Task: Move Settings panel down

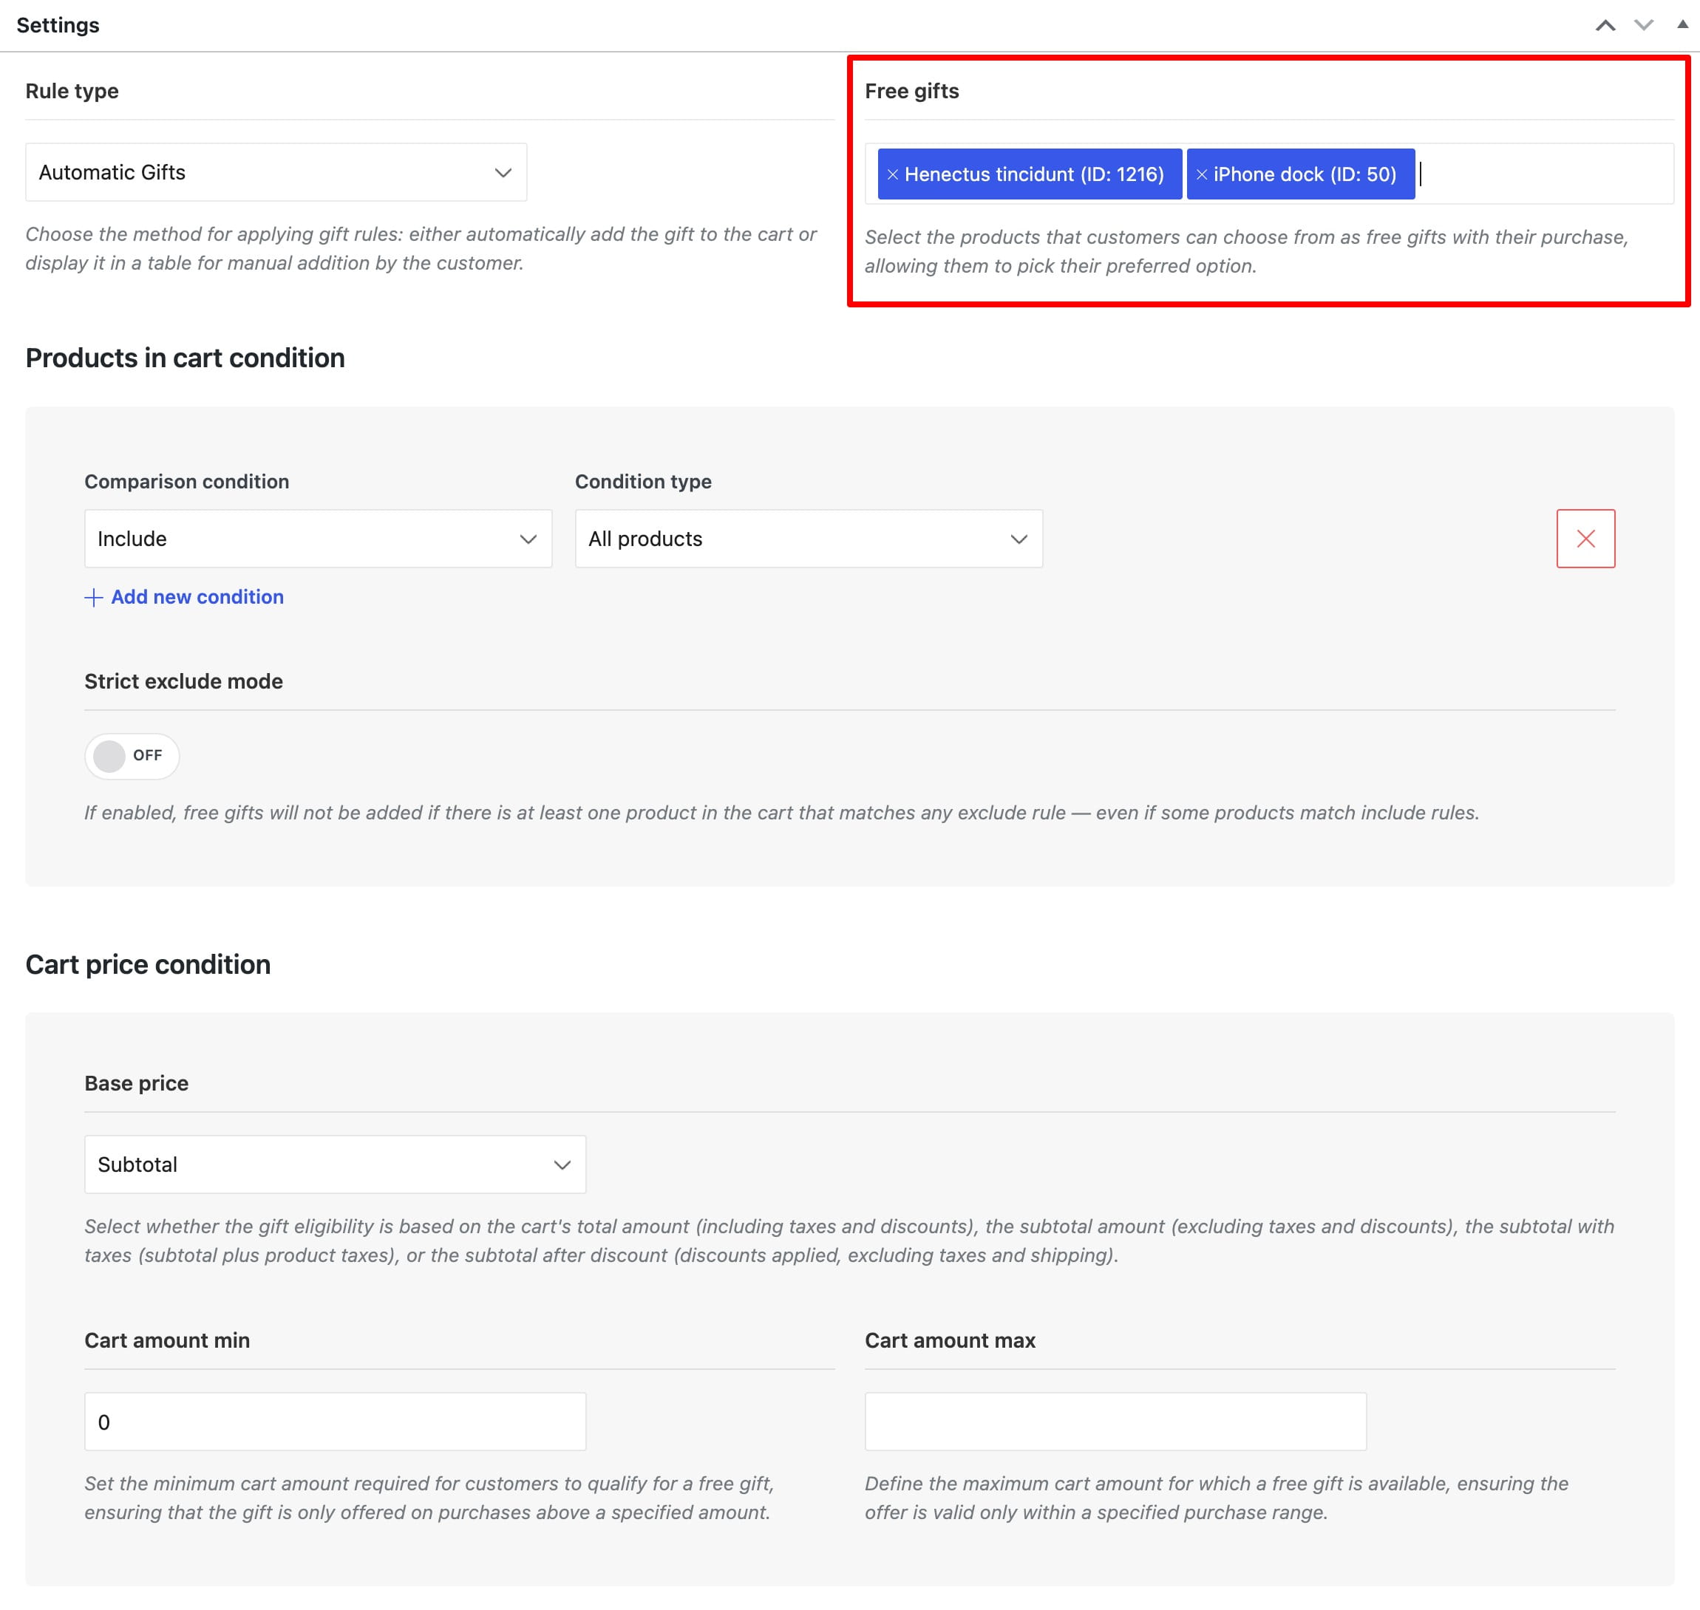Action: [1642, 25]
